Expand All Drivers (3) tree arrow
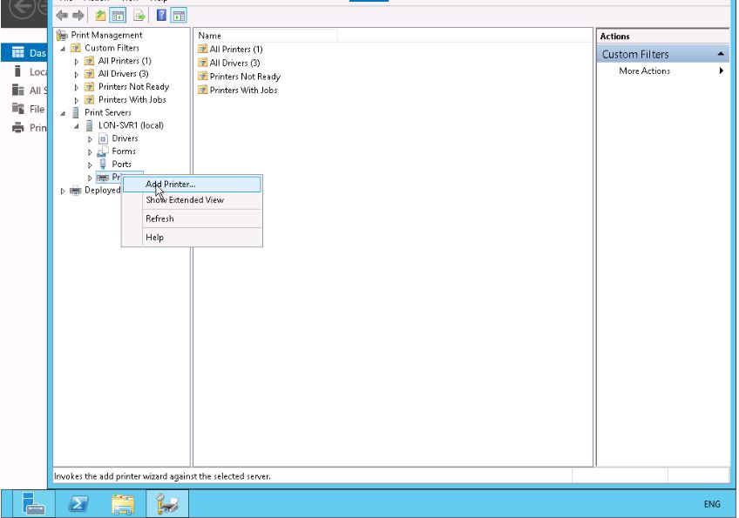 coord(77,74)
